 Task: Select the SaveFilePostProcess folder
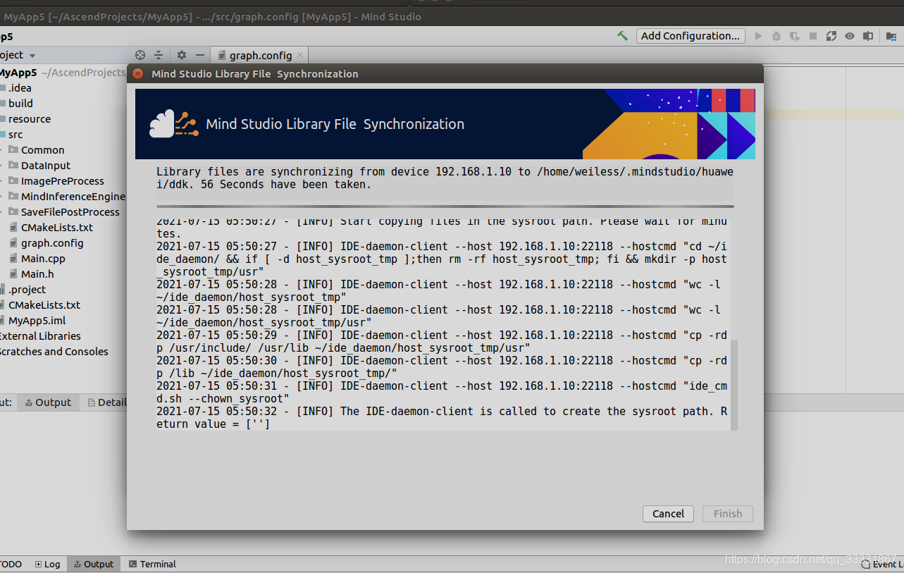70,212
